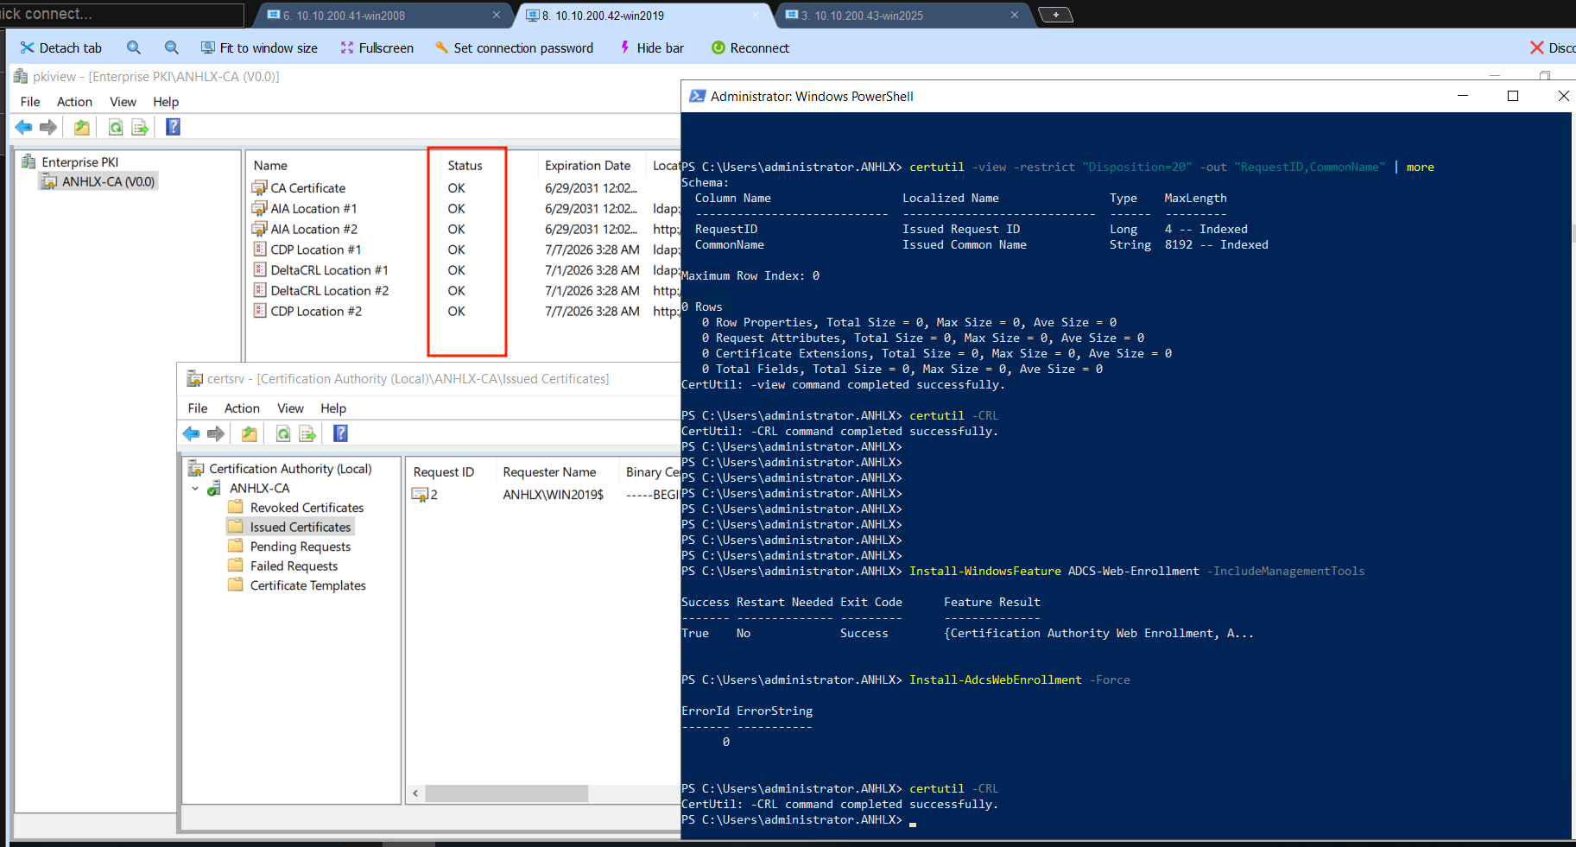This screenshot has width=1576, height=847.
Task: Click the certsrv Refresh toolbar icon
Action: click(x=282, y=433)
